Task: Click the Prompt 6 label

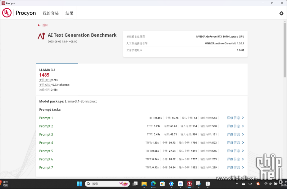Action: pos(46,159)
